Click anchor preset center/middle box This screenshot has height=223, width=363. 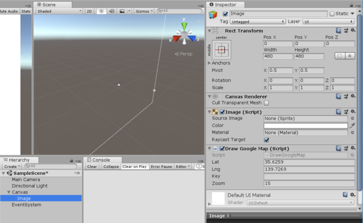(x=221, y=50)
